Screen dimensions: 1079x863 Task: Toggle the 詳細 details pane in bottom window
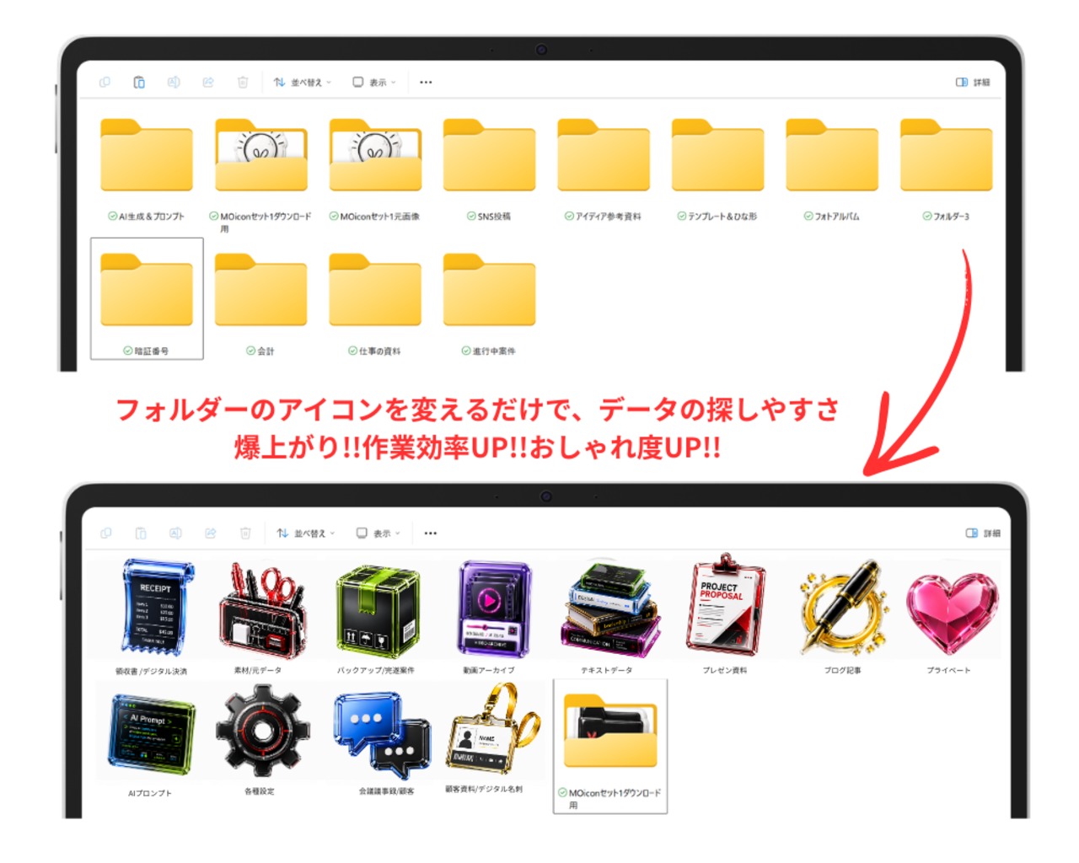click(x=983, y=533)
